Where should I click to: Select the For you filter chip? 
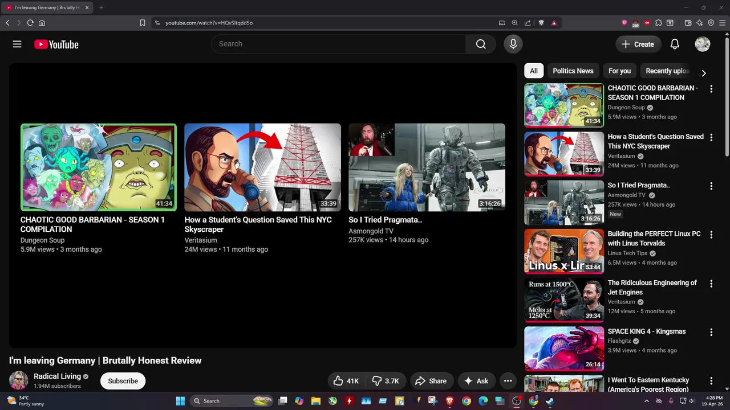tap(619, 71)
